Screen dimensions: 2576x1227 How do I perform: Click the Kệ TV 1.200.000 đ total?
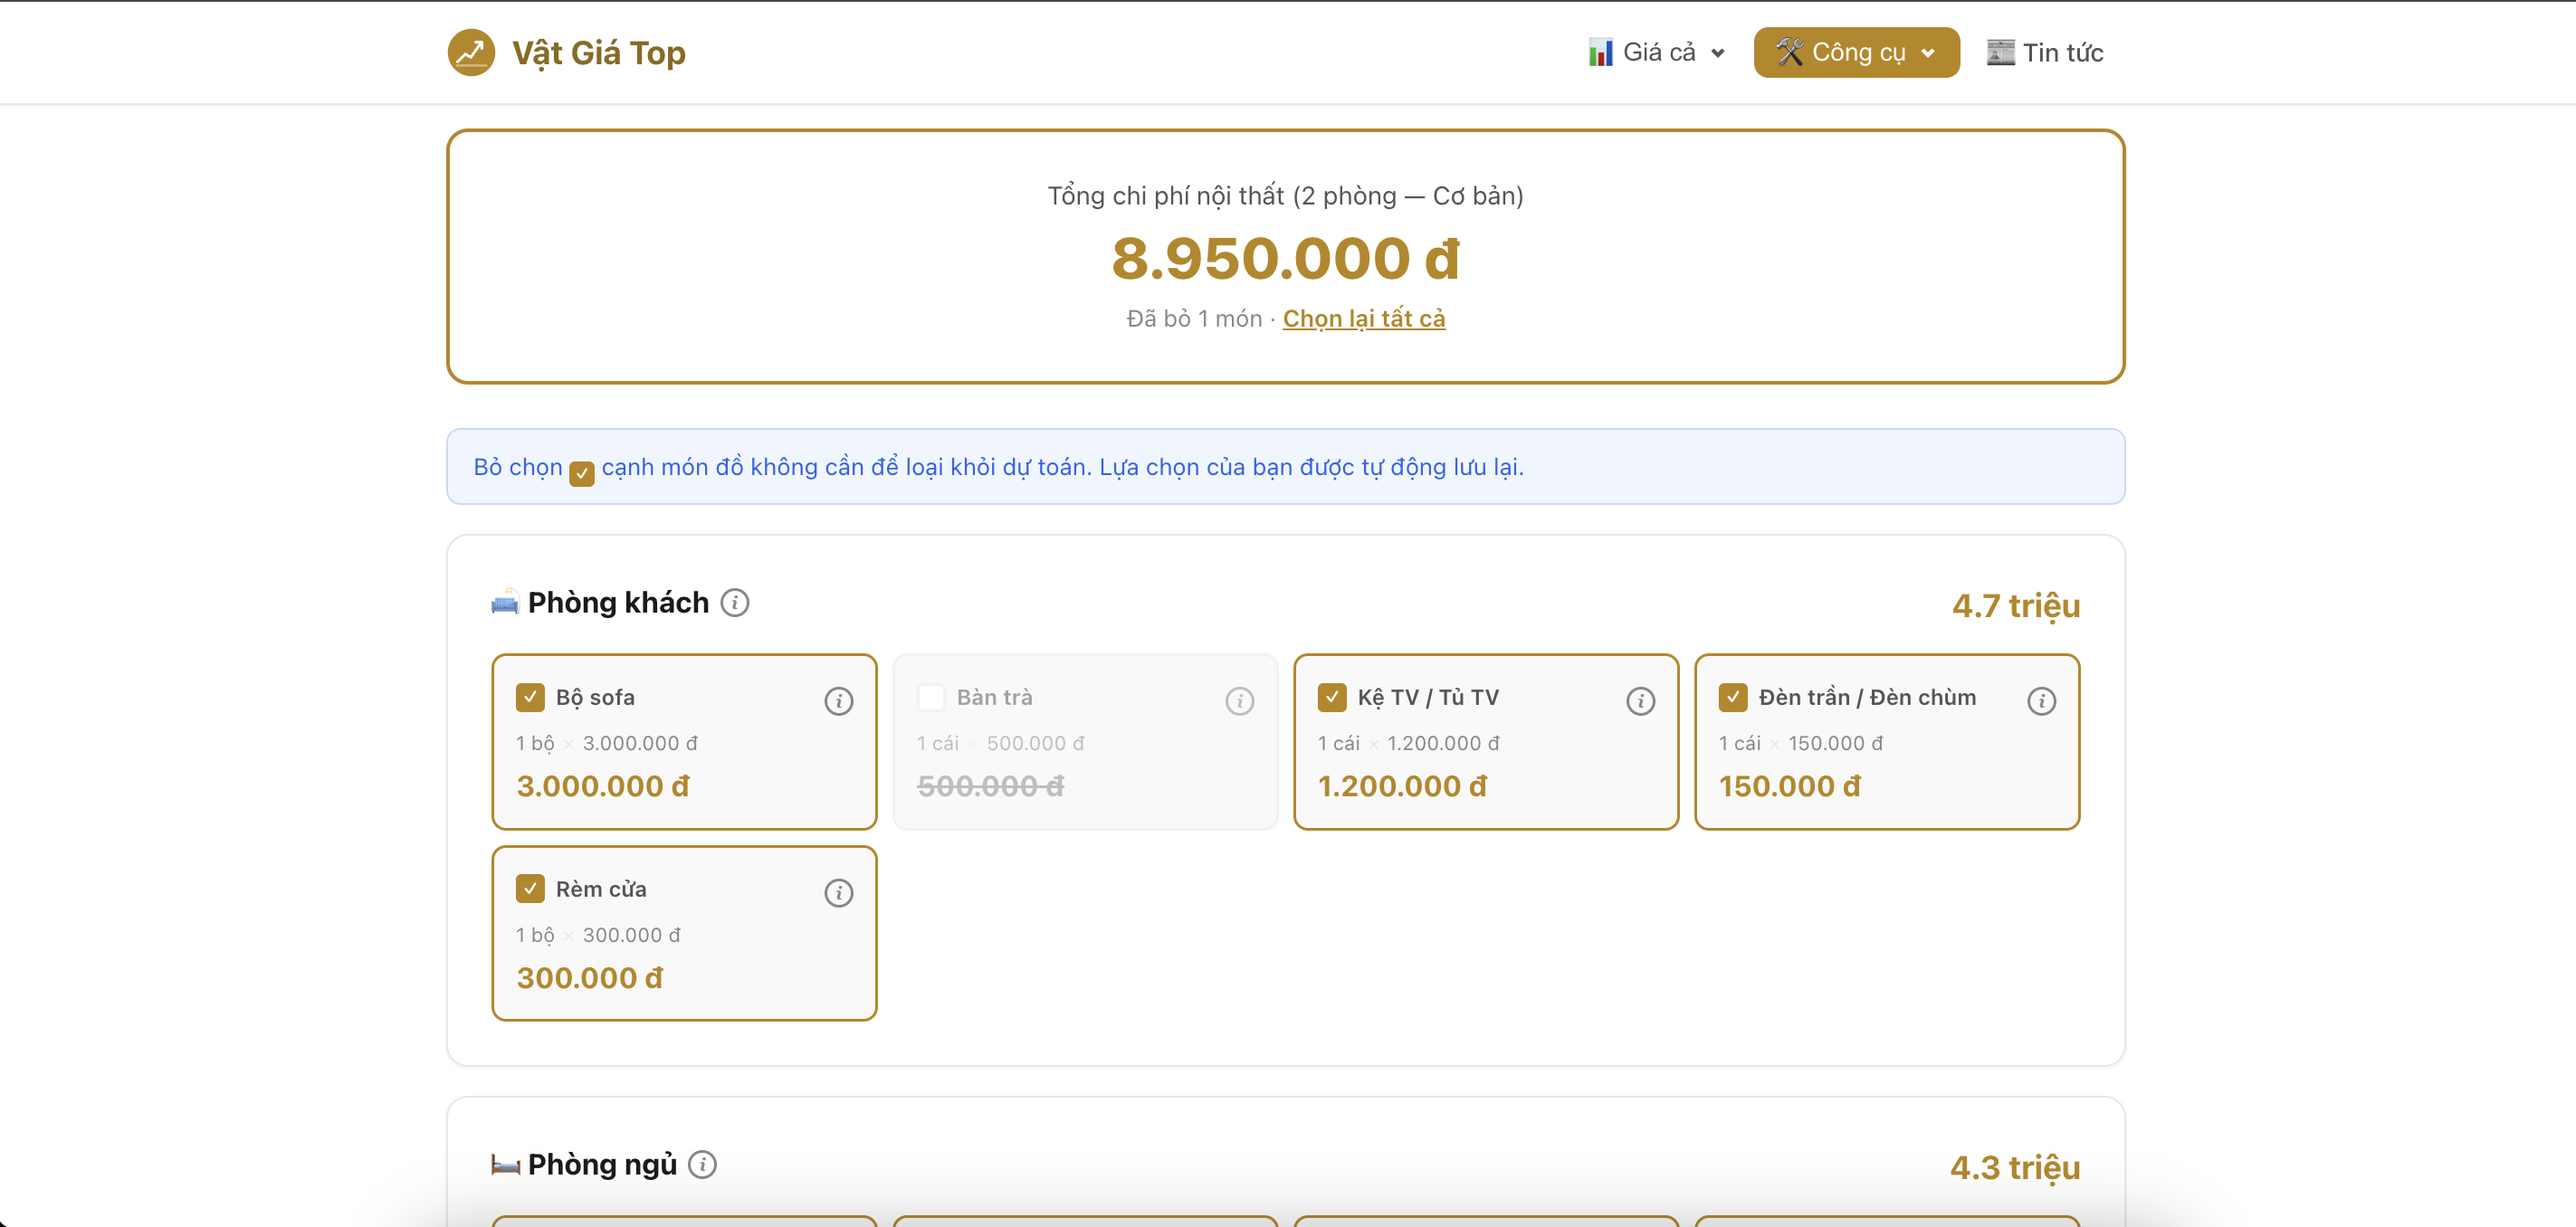(1402, 786)
